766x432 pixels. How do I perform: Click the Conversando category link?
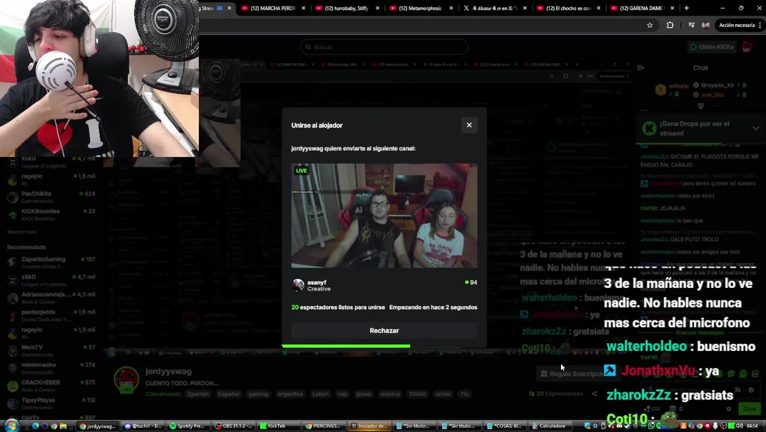[x=163, y=394]
